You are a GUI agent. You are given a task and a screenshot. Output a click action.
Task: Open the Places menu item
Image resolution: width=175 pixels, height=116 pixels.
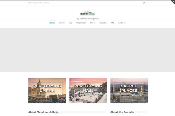(x=93, y=23)
